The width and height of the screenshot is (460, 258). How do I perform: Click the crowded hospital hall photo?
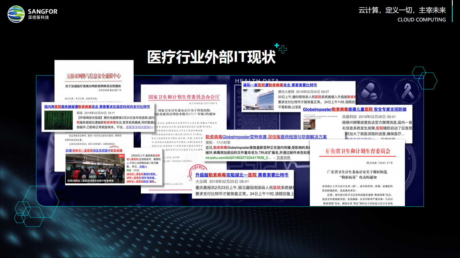95,168
